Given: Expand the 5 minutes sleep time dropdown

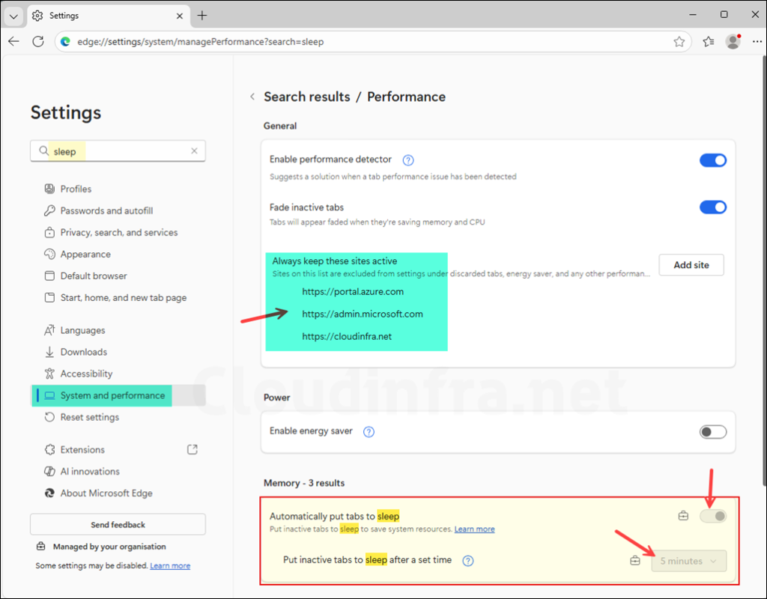Looking at the screenshot, I should tap(688, 561).
